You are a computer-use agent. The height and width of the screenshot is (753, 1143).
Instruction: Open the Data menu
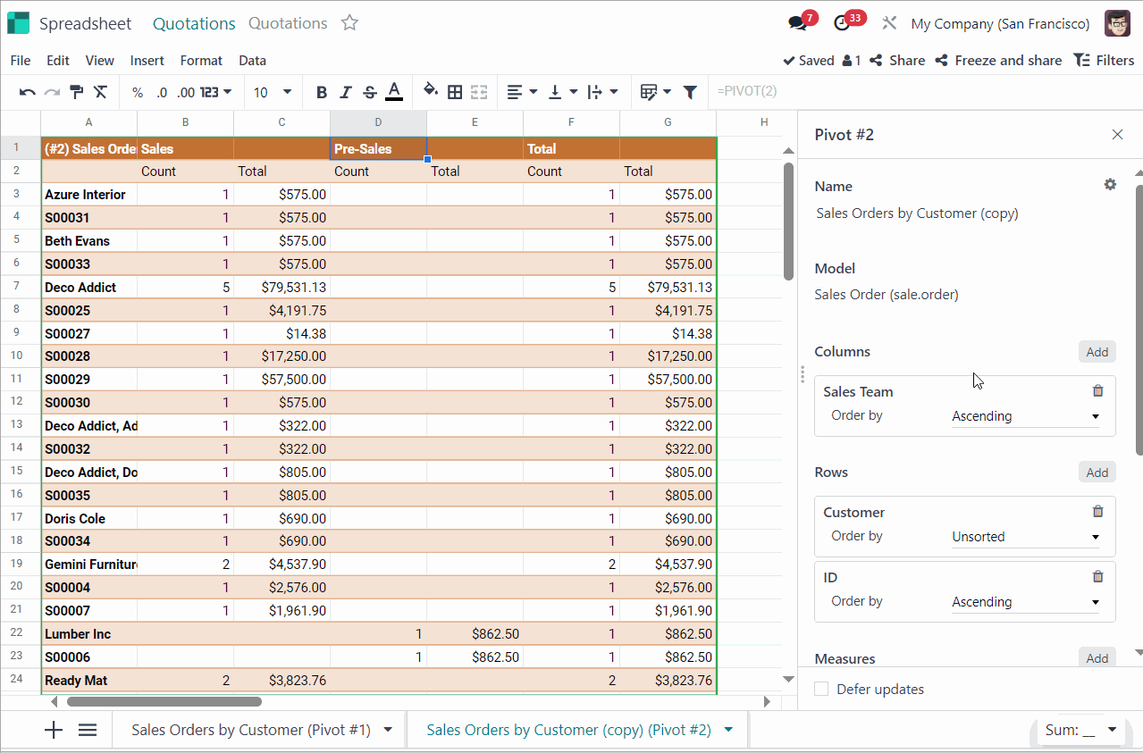tap(252, 61)
